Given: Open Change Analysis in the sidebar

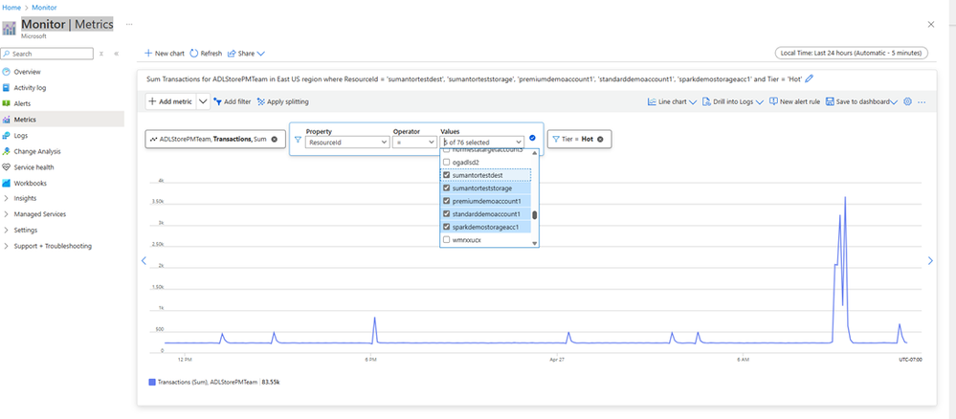Looking at the screenshot, I should point(36,151).
